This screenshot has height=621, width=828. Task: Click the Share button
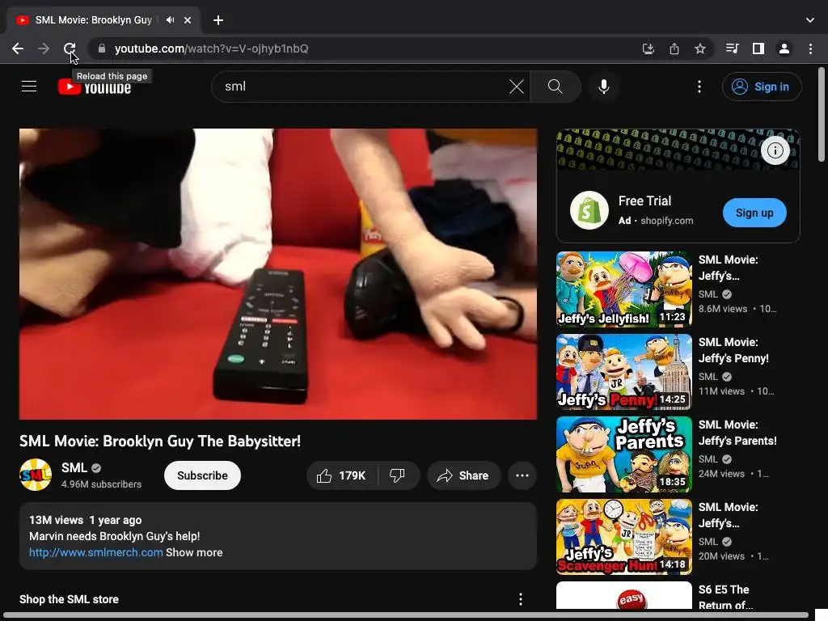tap(463, 475)
